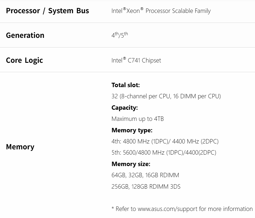Click the Capacity subheading
Screen dimensions: 255x218
point(124,108)
